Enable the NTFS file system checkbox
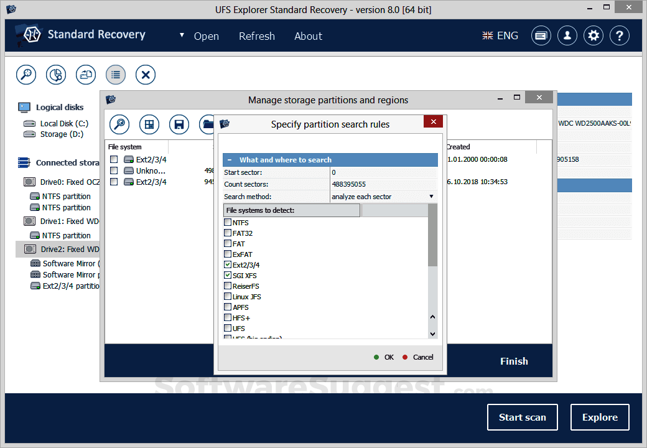647x448 pixels. pyautogui.click(x=226, y=222)
